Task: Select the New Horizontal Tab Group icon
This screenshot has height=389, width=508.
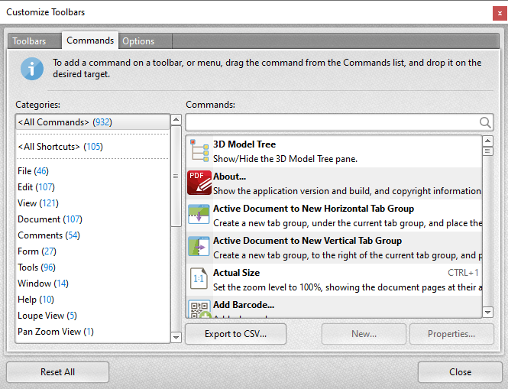Action: [x=199, y=214]
